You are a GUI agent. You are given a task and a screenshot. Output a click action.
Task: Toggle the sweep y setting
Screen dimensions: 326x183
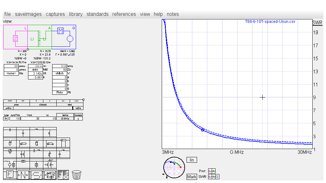click(x=78, y=119)
